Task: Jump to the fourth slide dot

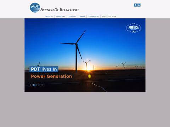Action: pyautogui.click(x=40, y=85)
